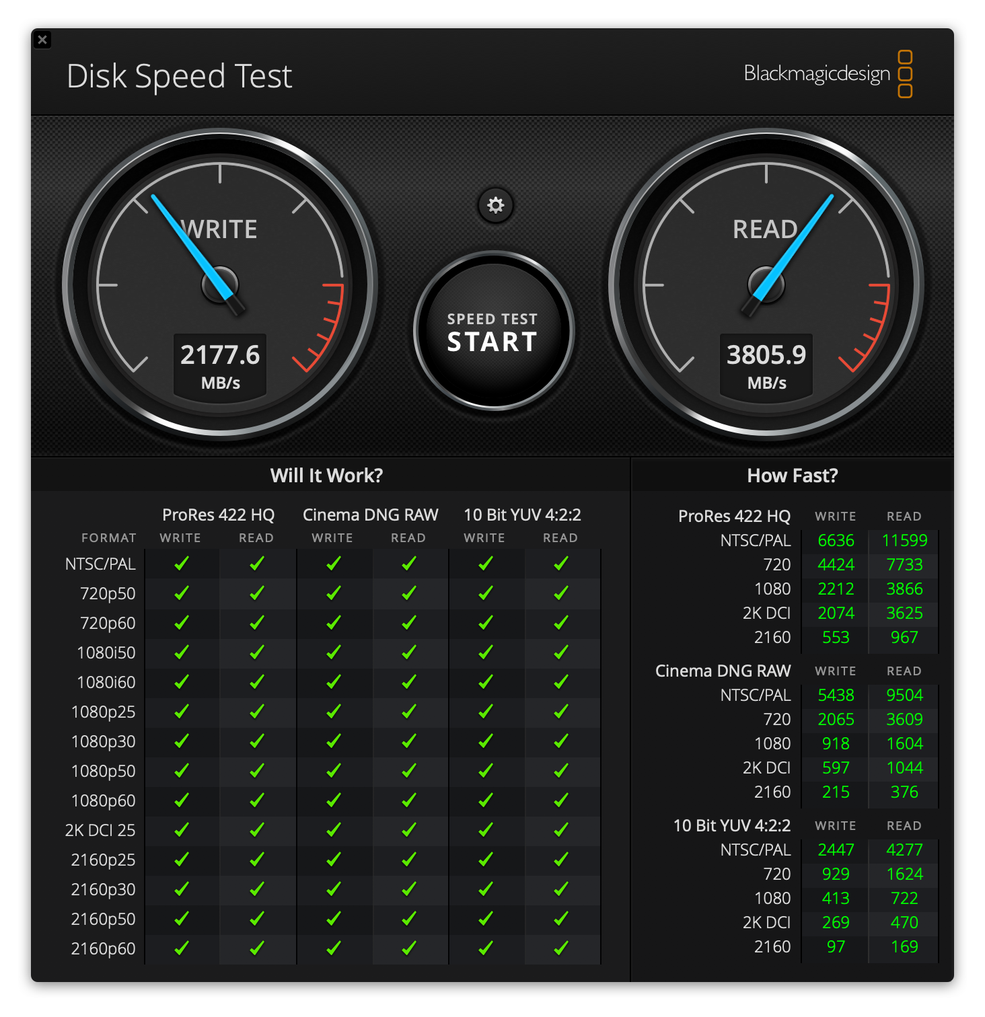This screenshot has height=1017, width=985.
Task: Click NTSC/PAL ProRes 422 HQ write checkmark
Action: point(182,564)
